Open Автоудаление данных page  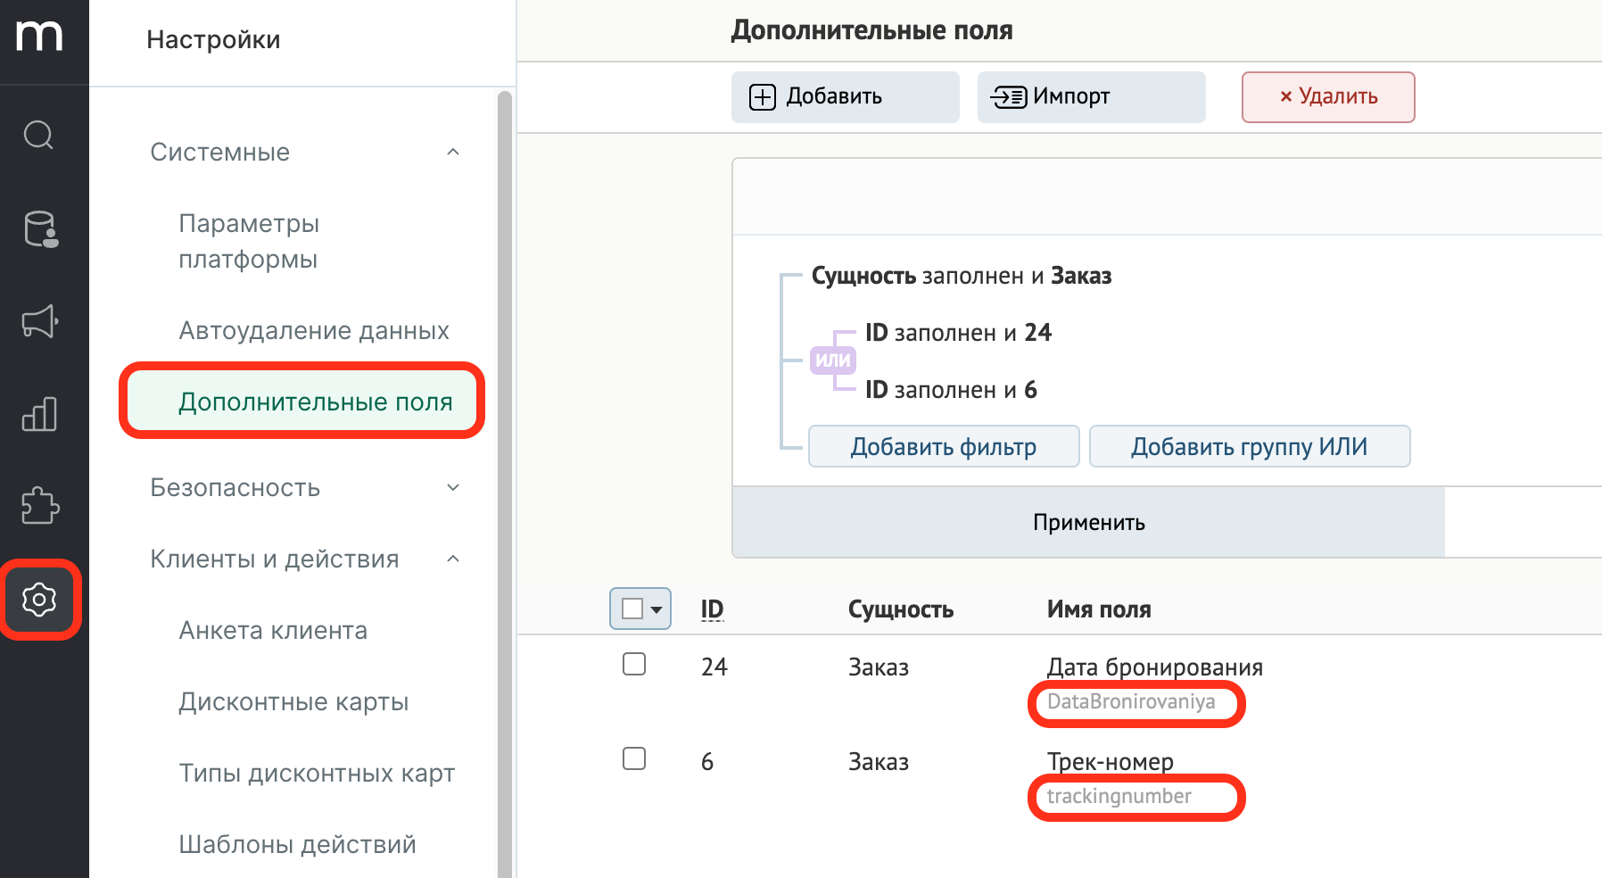[x=314, y=330]
